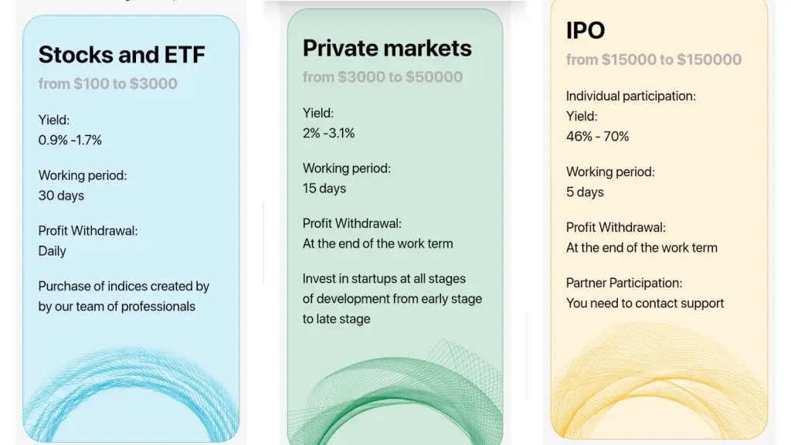
Task: Choose the IPO plan heading
Action: [x=586, y=30]
